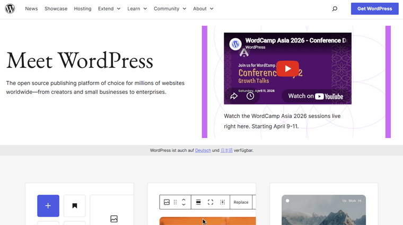Click the image block icon in toolbar
Screen dimensions: 403x225
(x=167, y=202)
